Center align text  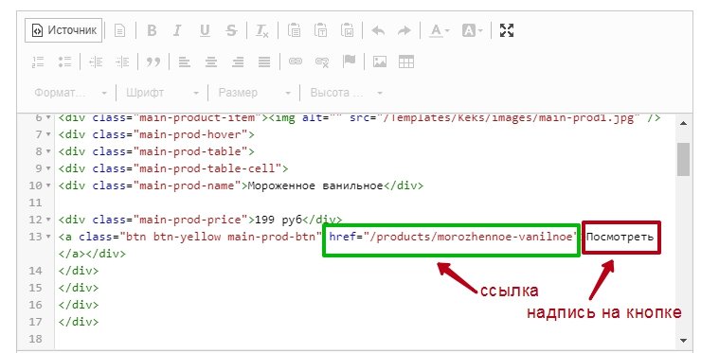click(211, 62)
